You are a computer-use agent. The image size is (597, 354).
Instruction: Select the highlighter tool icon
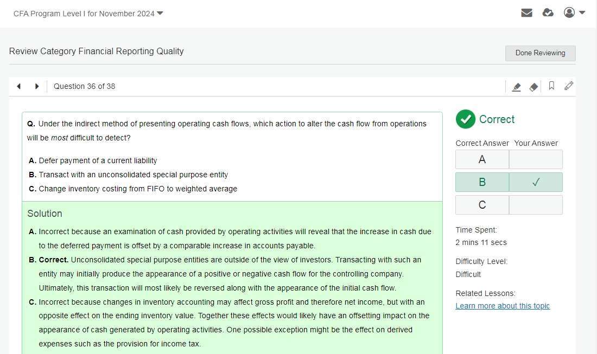(x=517, y=87)
